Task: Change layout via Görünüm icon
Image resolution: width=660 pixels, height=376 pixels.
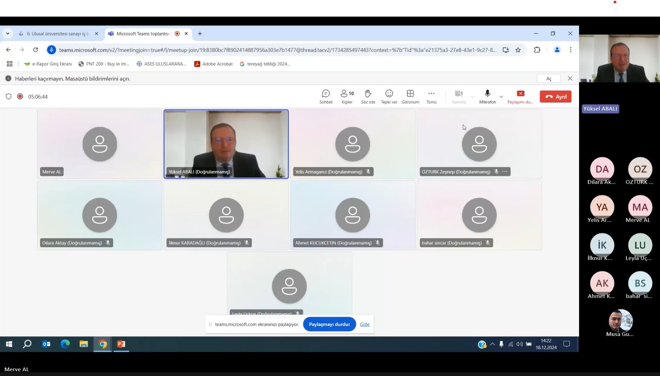Action: [410, 96]
